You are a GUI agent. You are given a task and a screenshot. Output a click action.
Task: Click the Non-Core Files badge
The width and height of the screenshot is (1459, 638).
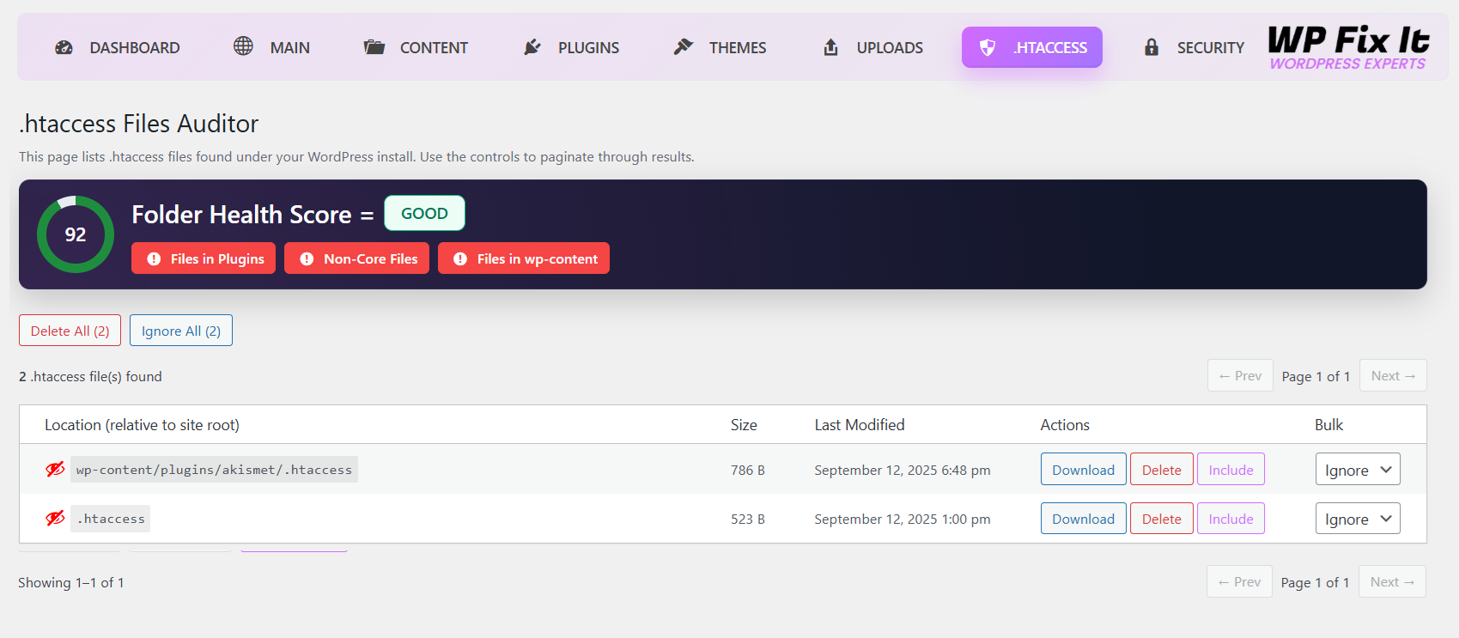(356, 258)
